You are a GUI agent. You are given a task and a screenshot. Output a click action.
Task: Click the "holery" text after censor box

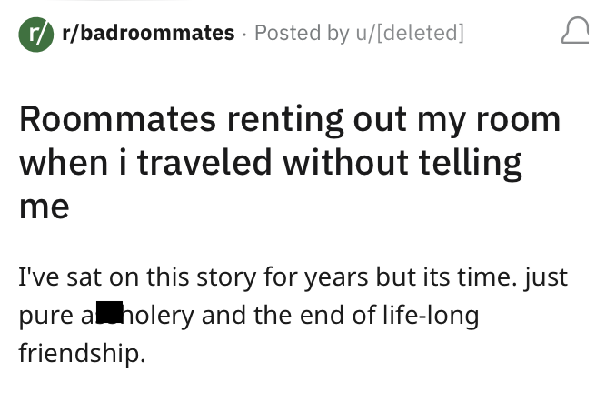click(159, 316)
